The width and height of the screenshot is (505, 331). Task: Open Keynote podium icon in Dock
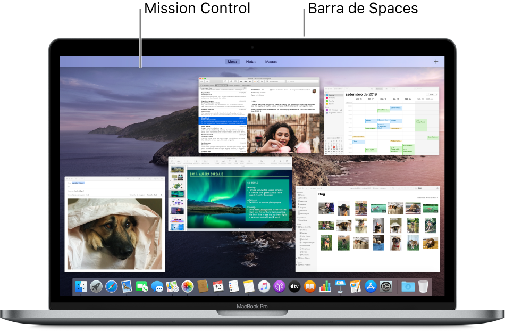tap(340, 286)
